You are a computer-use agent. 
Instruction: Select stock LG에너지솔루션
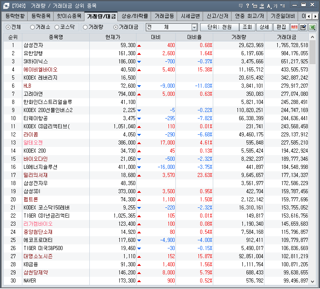[x=41, y=167]
